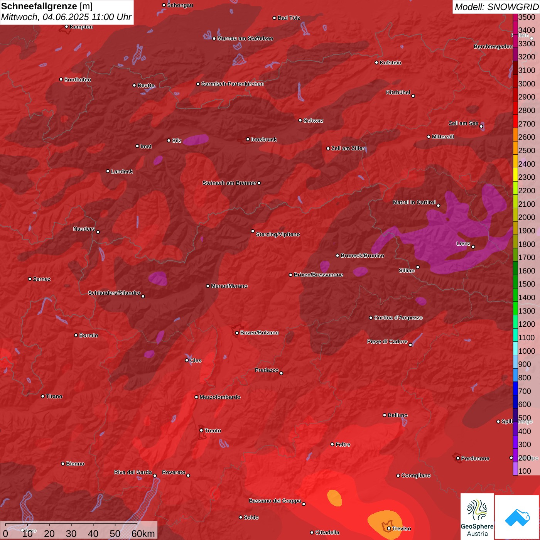The image size is (540, 540).
Task: Click the "Matrei in Osttirol" map label
Action: point(414,202)
